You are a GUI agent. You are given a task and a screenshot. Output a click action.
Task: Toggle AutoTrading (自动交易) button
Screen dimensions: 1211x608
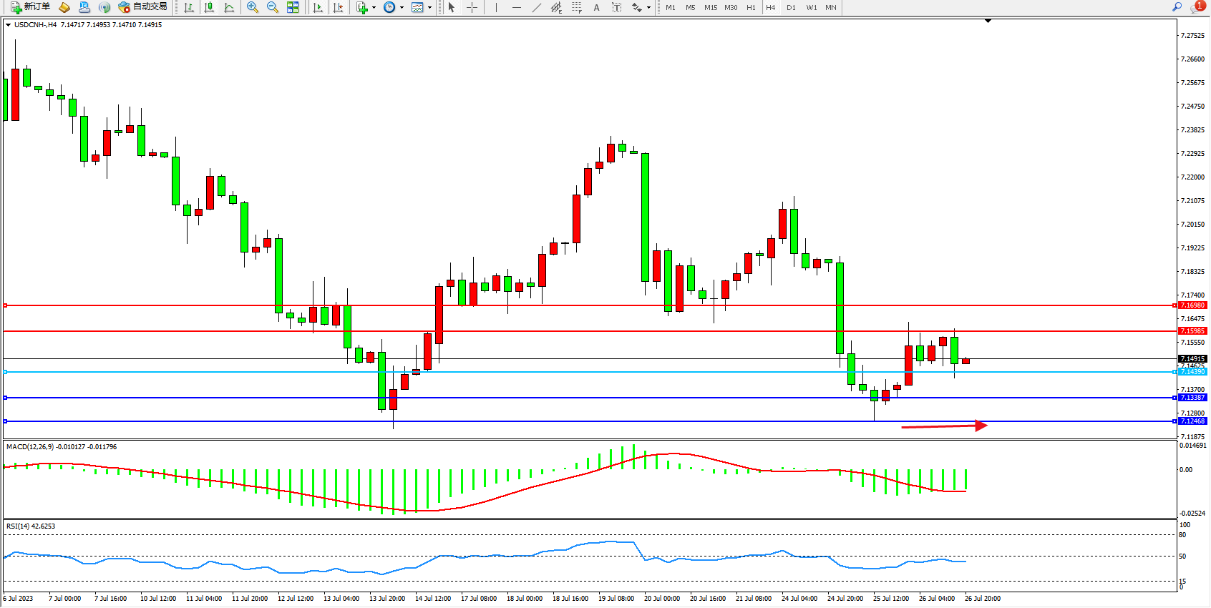point(143,7)
